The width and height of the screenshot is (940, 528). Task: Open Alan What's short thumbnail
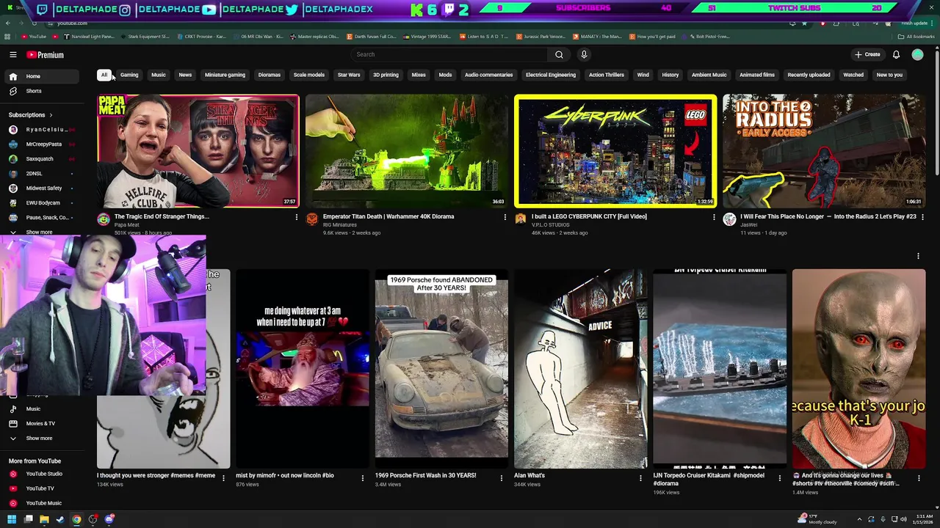[x=580, y=369]
